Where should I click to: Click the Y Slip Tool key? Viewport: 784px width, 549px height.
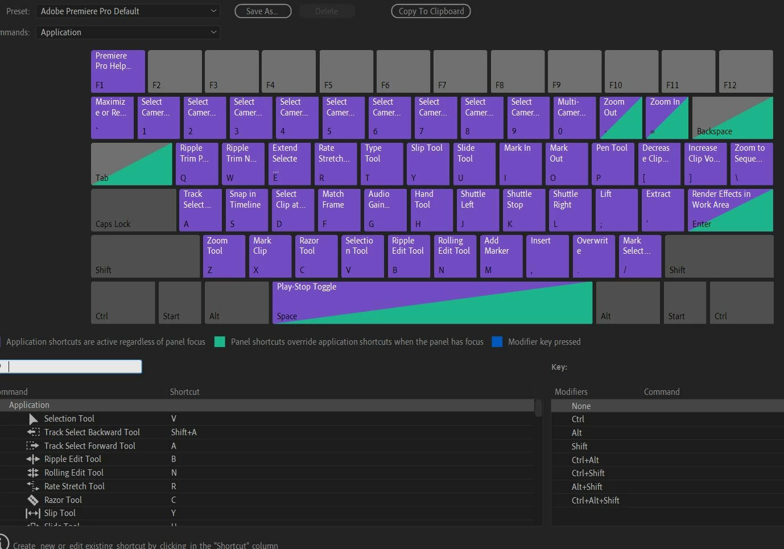(428, 164)
